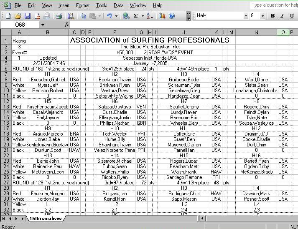Click the E-mail envelope icon in the toolbar
Viewport: 298px width, 229px height.
(47, 16)
